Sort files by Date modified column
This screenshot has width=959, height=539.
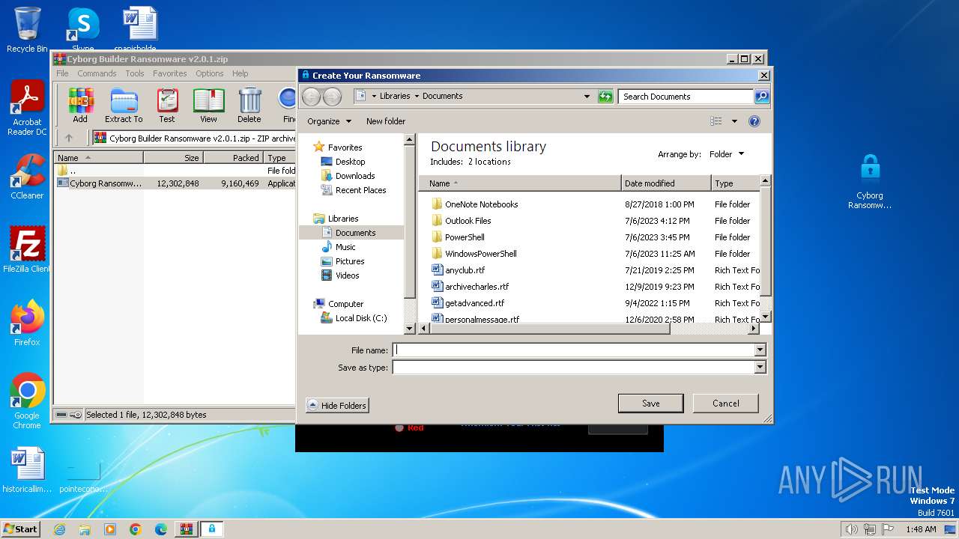tap(666, 183)
